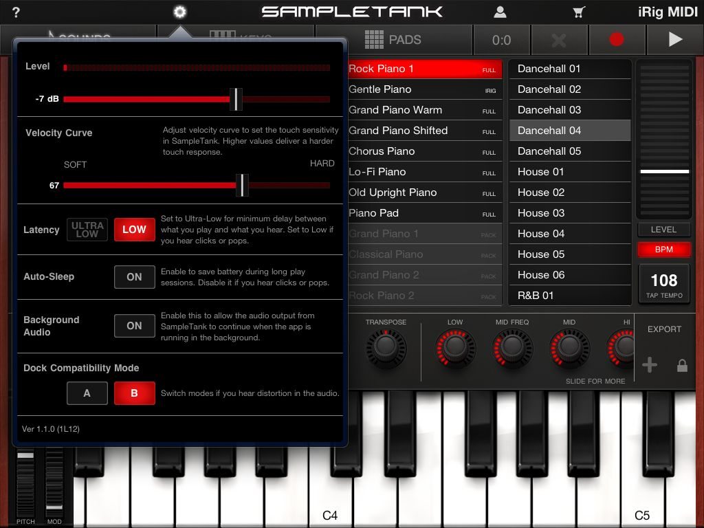Choose the Dancehall 01 pattern
The width and height of the screenshot is (704, 528).
tap(570, 69)
